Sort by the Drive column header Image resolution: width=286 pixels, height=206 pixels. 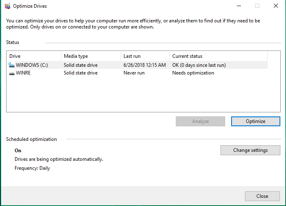[x=34, y=56]
